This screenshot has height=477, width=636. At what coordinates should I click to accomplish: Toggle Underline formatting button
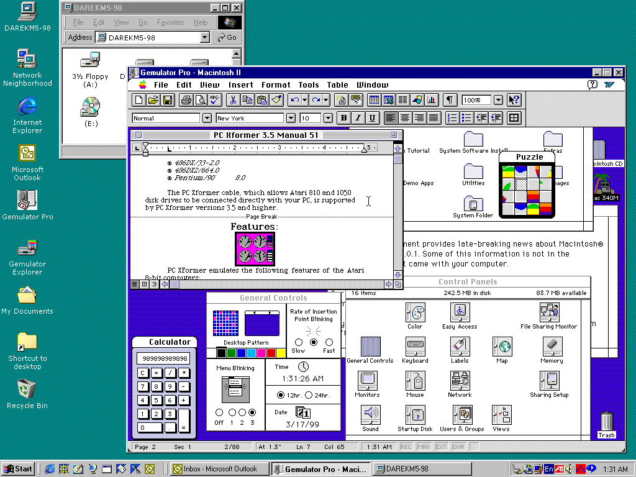click(x=372, y=118)
